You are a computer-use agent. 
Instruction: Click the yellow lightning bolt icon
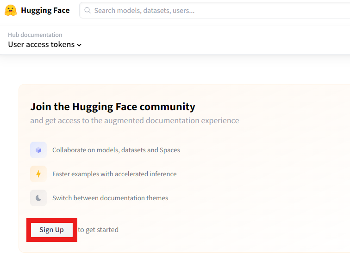[38, 174]
